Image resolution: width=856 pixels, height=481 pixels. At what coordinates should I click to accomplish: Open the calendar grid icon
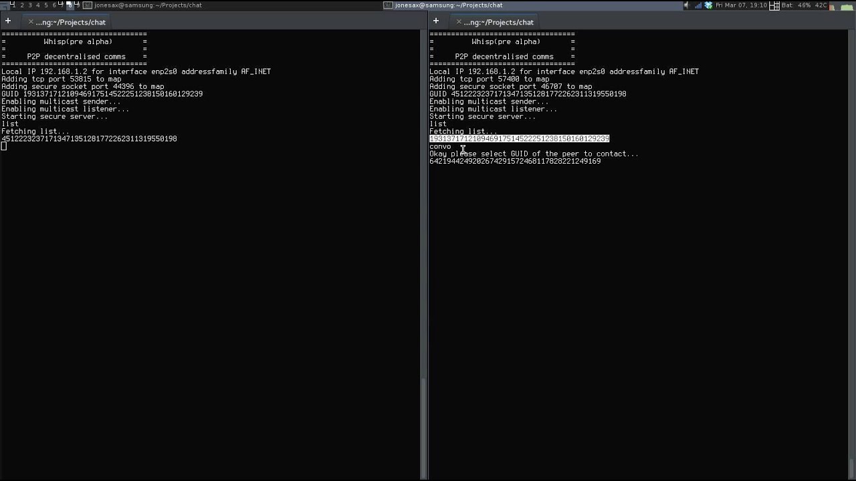(x=774, y=5)
